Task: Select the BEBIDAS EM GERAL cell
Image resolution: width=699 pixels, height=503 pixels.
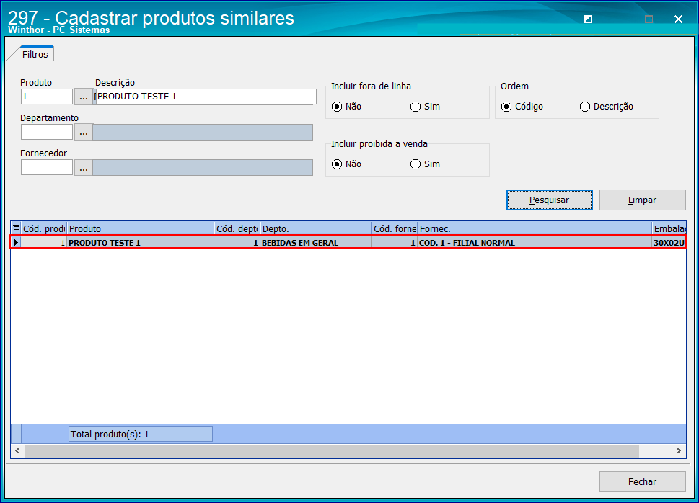Action: [316, 243]
